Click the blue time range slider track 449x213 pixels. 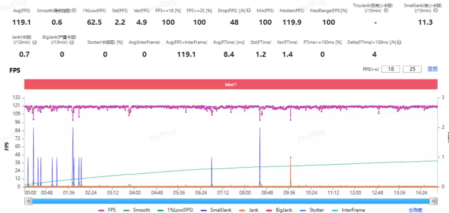pyautogui.click(x=231, y=202)
